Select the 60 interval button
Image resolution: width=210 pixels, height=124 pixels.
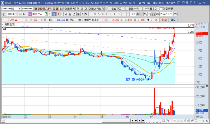[x=119, y=14]
